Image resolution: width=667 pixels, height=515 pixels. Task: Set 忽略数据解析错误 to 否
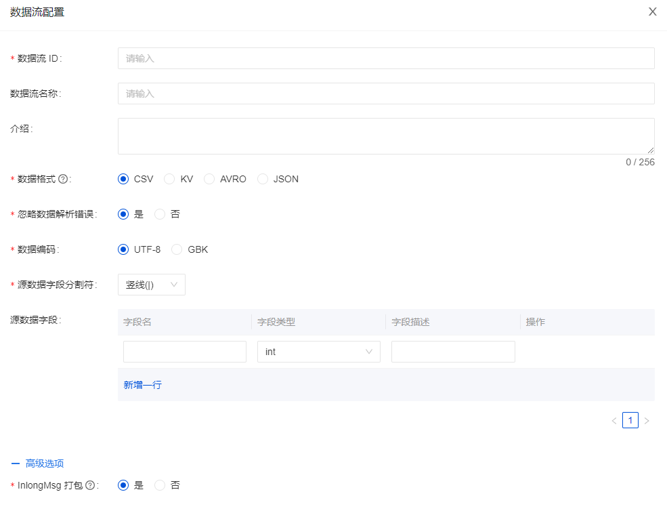160,214
